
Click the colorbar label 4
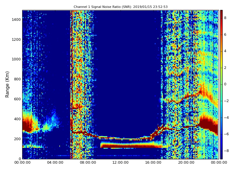(x=225, y=51)
